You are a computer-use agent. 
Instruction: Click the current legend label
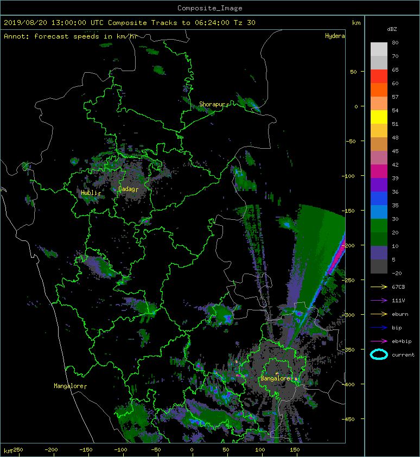403,355
